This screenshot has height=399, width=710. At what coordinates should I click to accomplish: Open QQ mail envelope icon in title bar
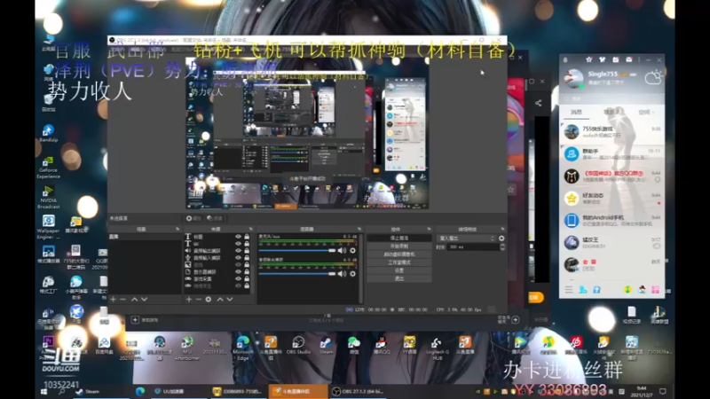(629, 59)
